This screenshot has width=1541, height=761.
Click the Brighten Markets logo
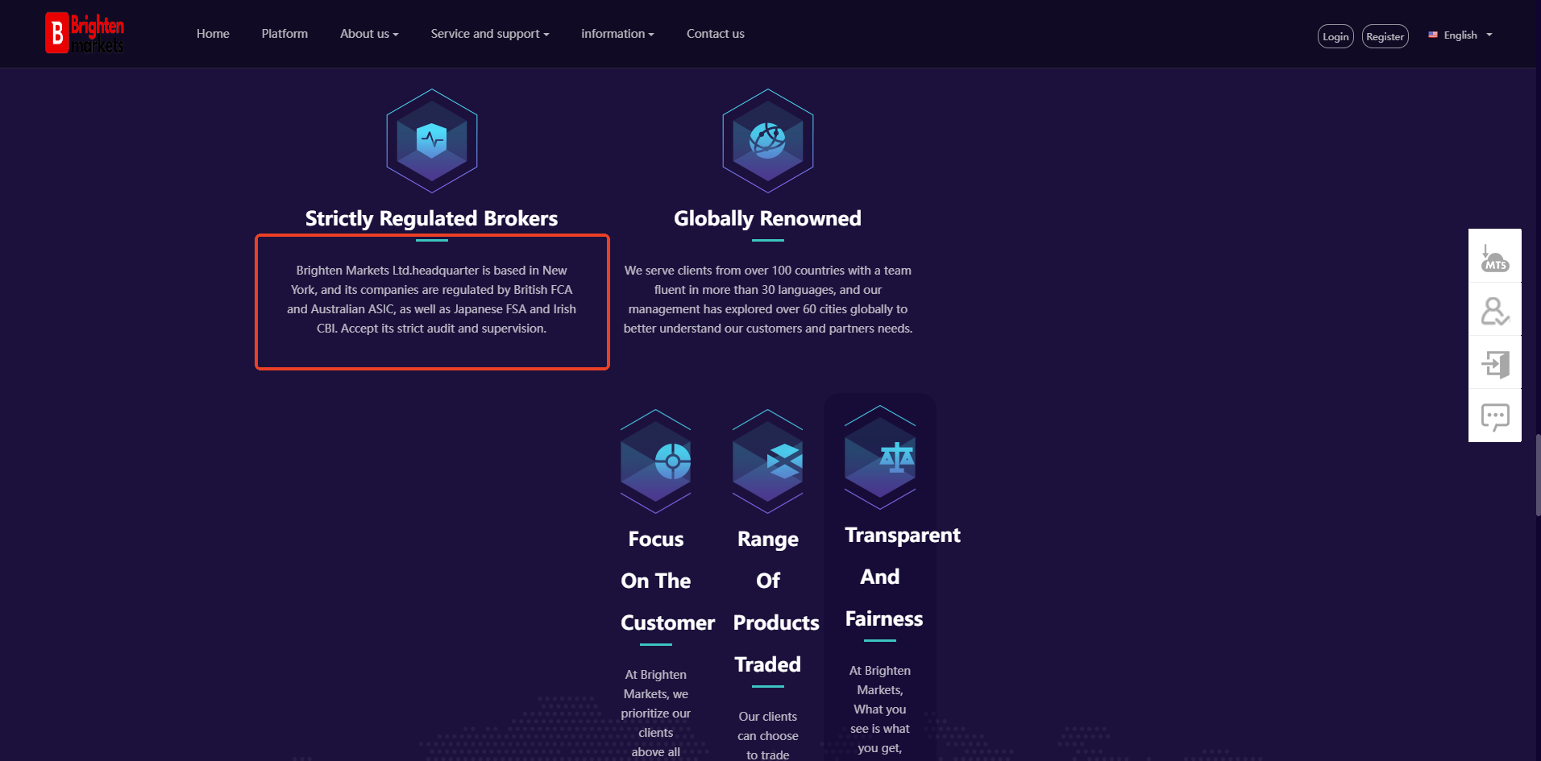coord(85,34)
